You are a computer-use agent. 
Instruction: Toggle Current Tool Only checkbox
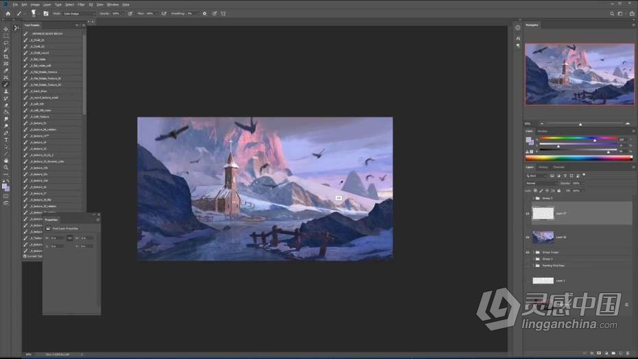click(x=25, y=257)
